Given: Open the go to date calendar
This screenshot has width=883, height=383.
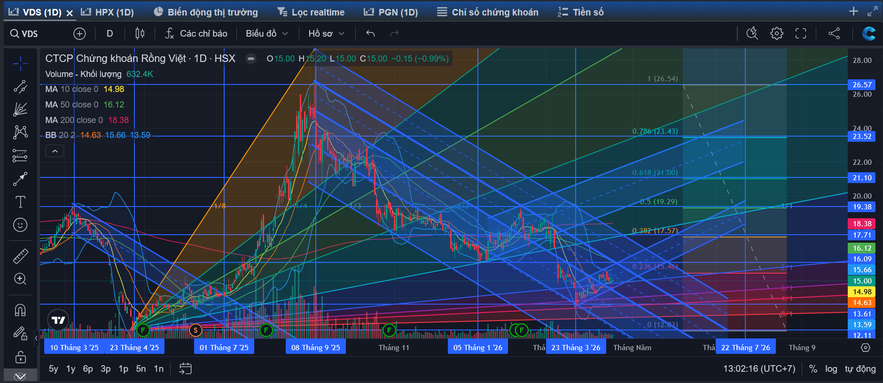Looking at the screenshot, I should (x=186, y=369).
